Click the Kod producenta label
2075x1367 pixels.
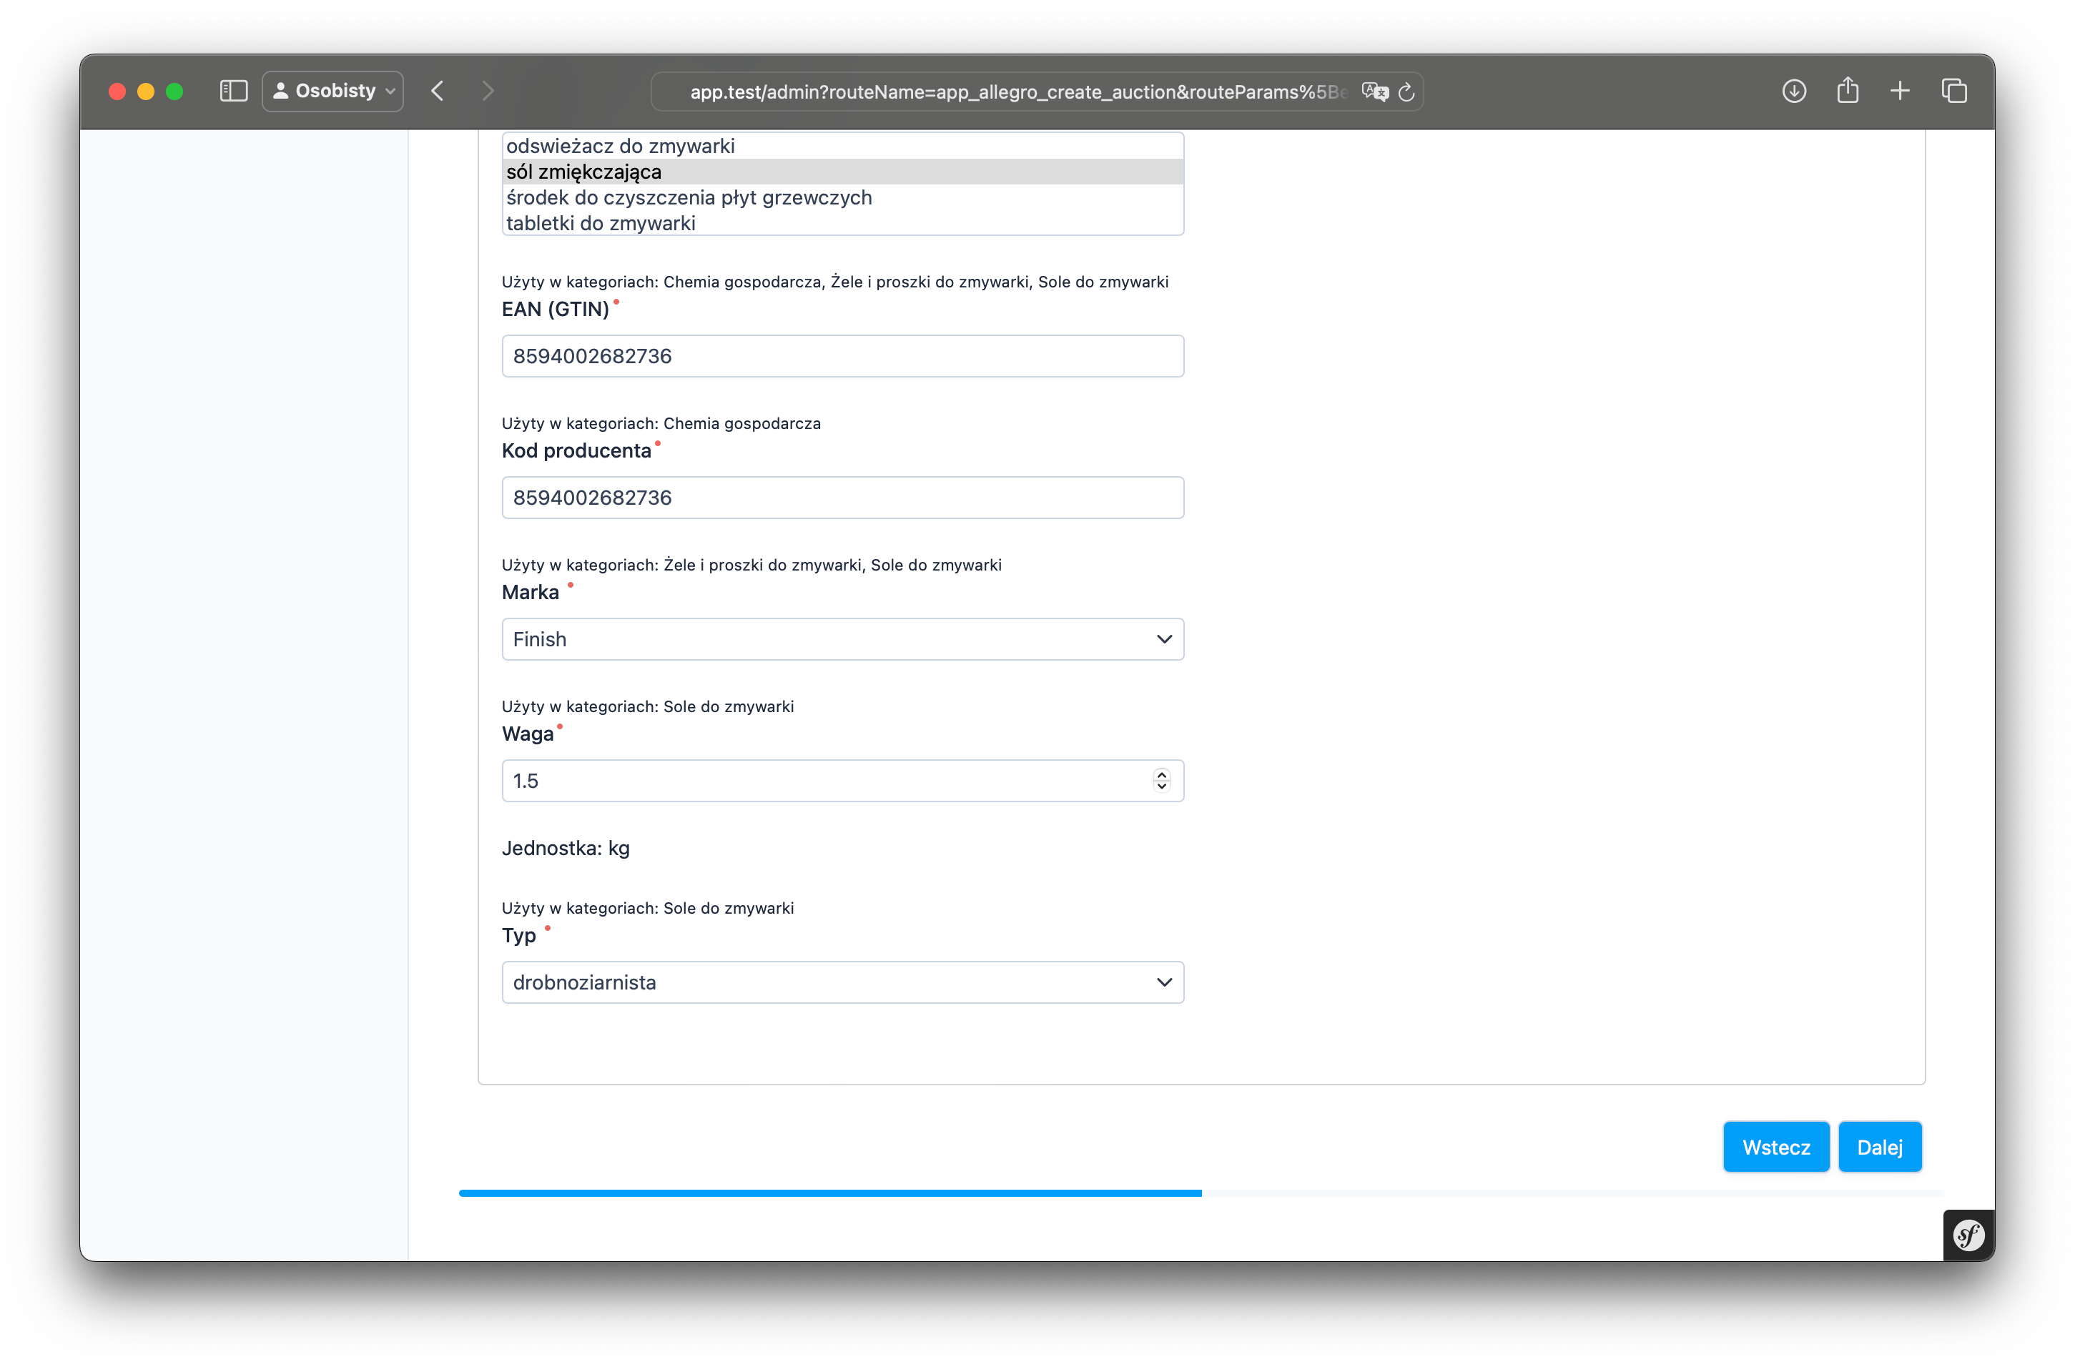(x=576, y=450)
